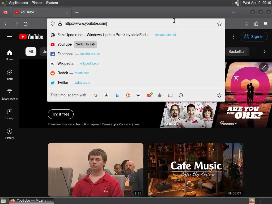Image resolution: width=272 pixels, height=204 pixels.
Task: Search with Google this time
Action: (96, 95)
